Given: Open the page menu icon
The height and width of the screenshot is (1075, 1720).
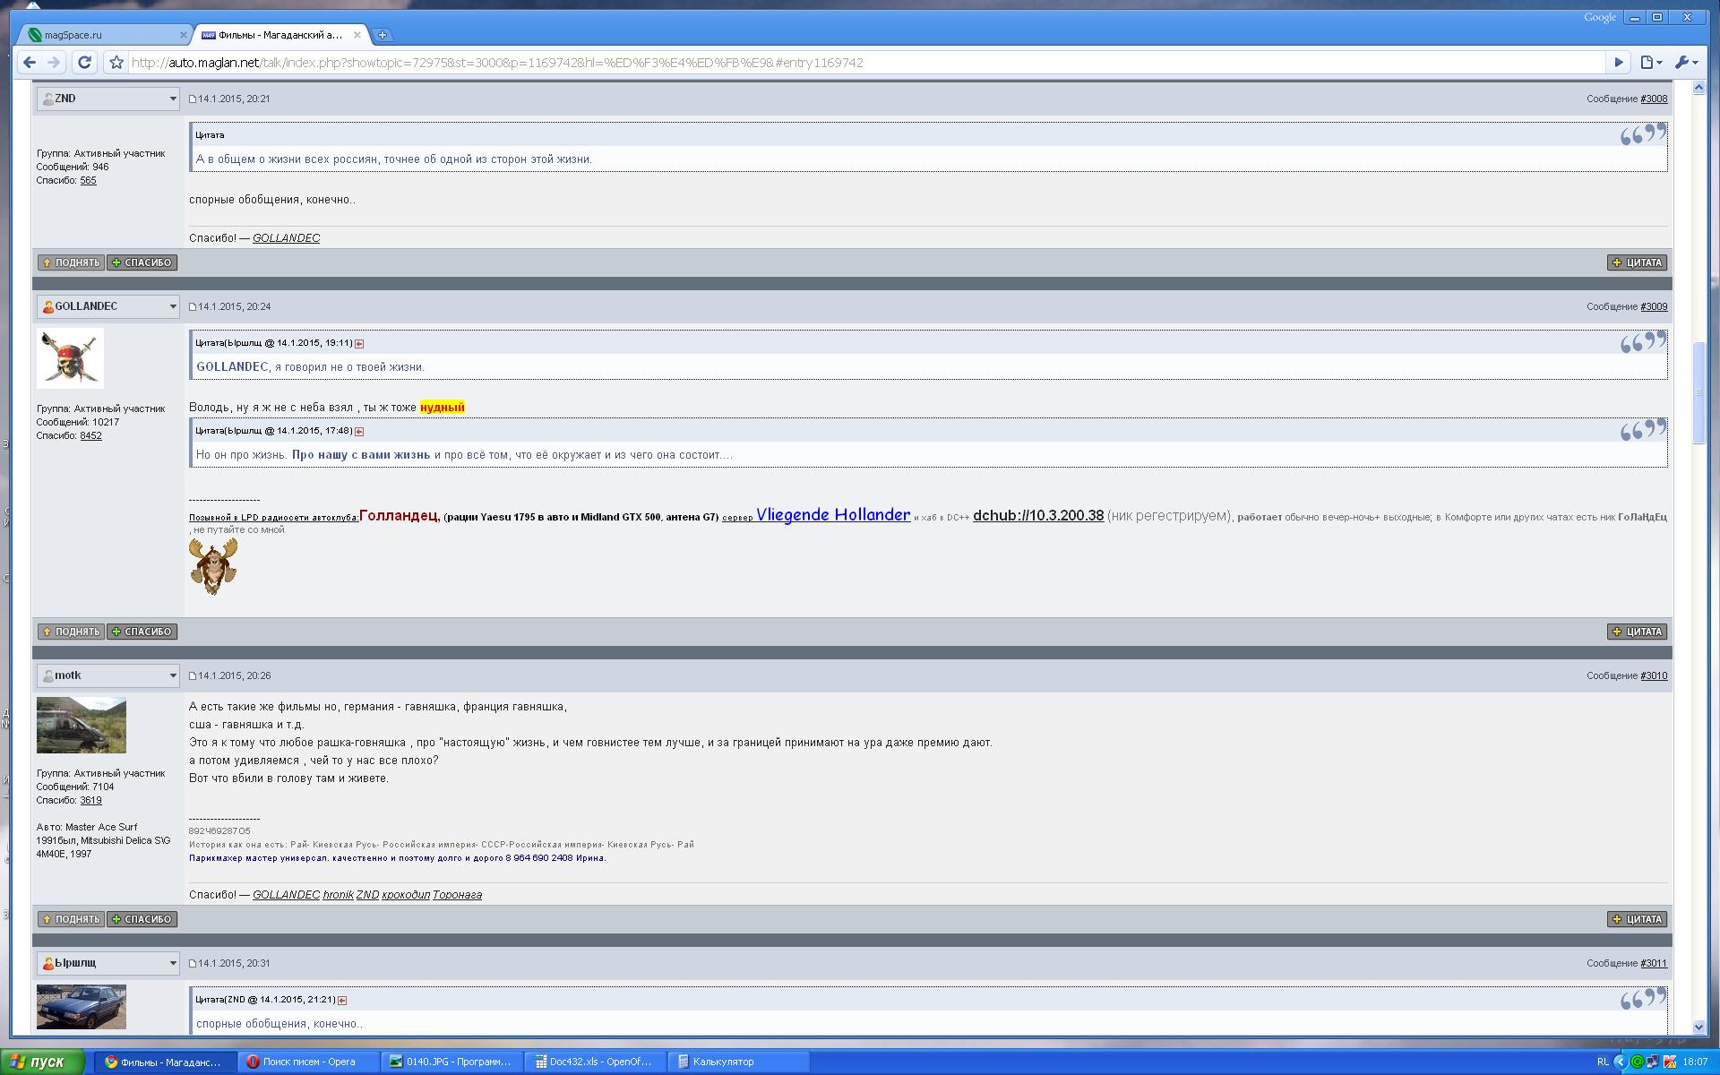Looking at the screenshot, I should click(1650, 62).
